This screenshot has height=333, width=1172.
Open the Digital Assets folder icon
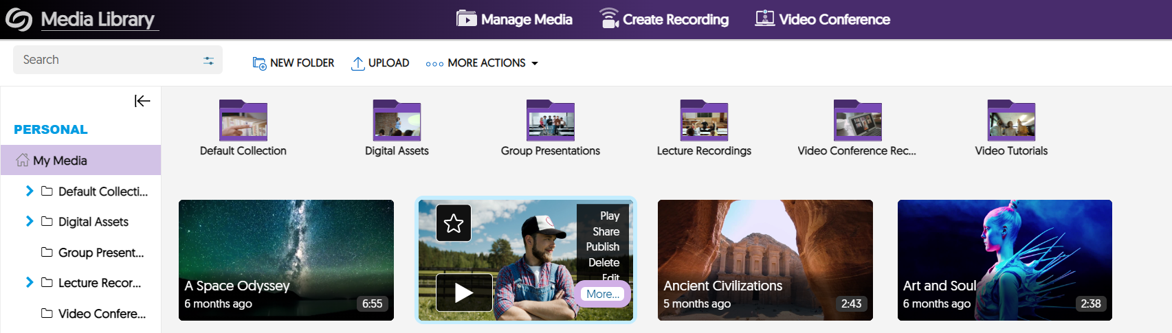pyautogui.click(x=397, y=121)
